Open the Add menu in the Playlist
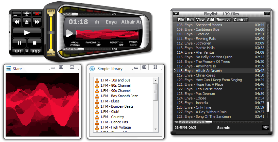 click(210, 20)
